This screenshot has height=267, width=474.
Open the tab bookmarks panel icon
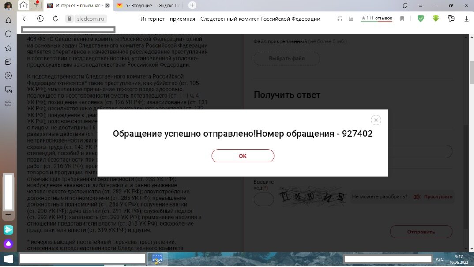pyautogui.click(x=405, y=5)
